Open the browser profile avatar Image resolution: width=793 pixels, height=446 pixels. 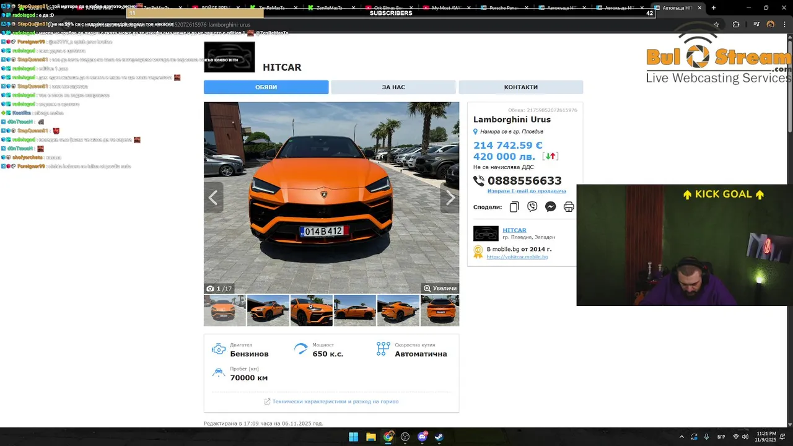(x=771, y=24)
